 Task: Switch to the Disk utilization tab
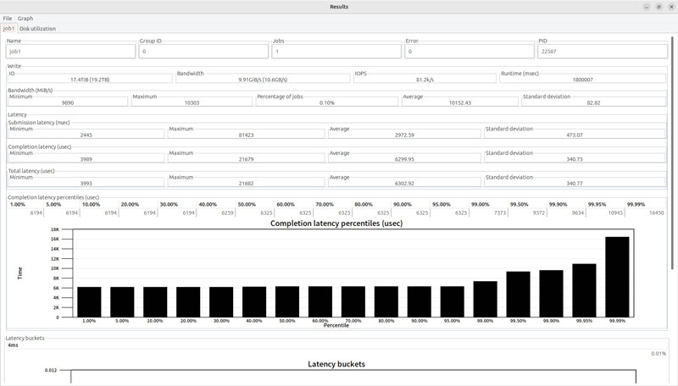pos(37,28)
